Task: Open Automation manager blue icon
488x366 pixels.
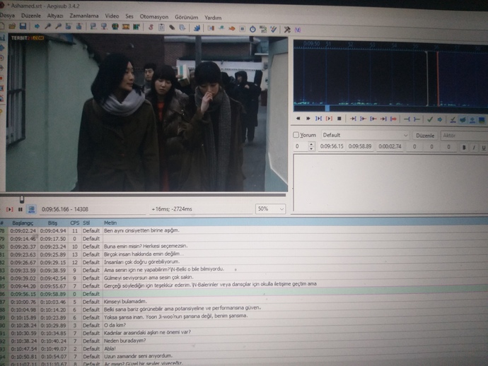Action: tap(197, 28)
